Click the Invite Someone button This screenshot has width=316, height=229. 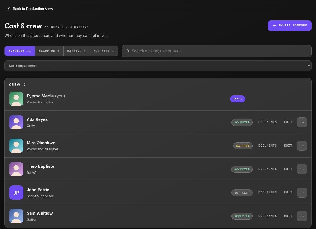coord(289,26)
